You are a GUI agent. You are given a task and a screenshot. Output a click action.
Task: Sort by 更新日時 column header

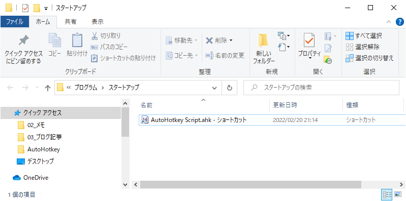285,105
